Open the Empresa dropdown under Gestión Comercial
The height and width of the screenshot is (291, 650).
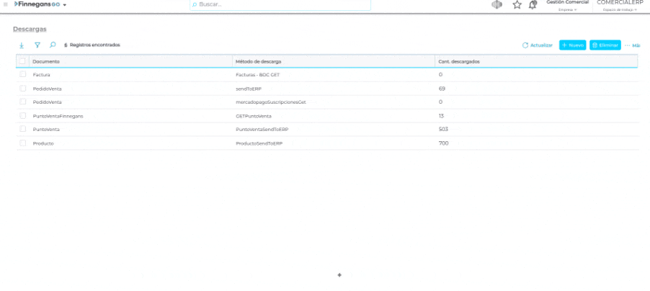(567, 9)
